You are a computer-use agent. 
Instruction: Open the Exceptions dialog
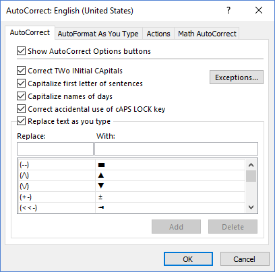[237, 77]
